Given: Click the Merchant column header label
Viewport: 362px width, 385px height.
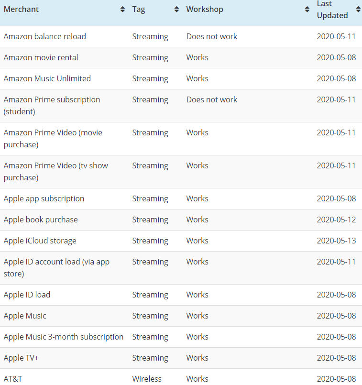Looking at the screenshot, I should [x=21, y=10].
